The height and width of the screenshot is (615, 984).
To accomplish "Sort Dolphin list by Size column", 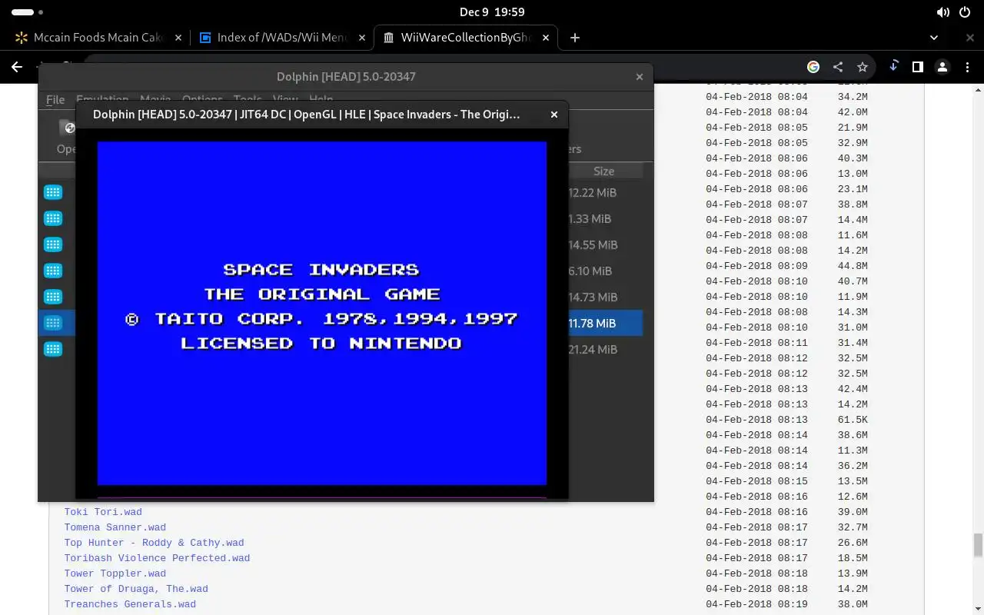I will [603, 171].
